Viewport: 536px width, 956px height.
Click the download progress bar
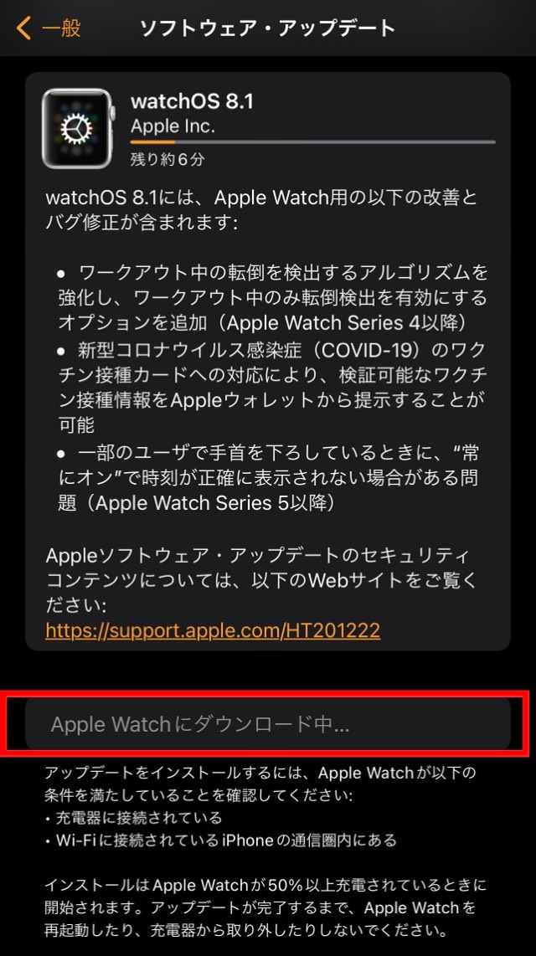[x=313, y=142]
